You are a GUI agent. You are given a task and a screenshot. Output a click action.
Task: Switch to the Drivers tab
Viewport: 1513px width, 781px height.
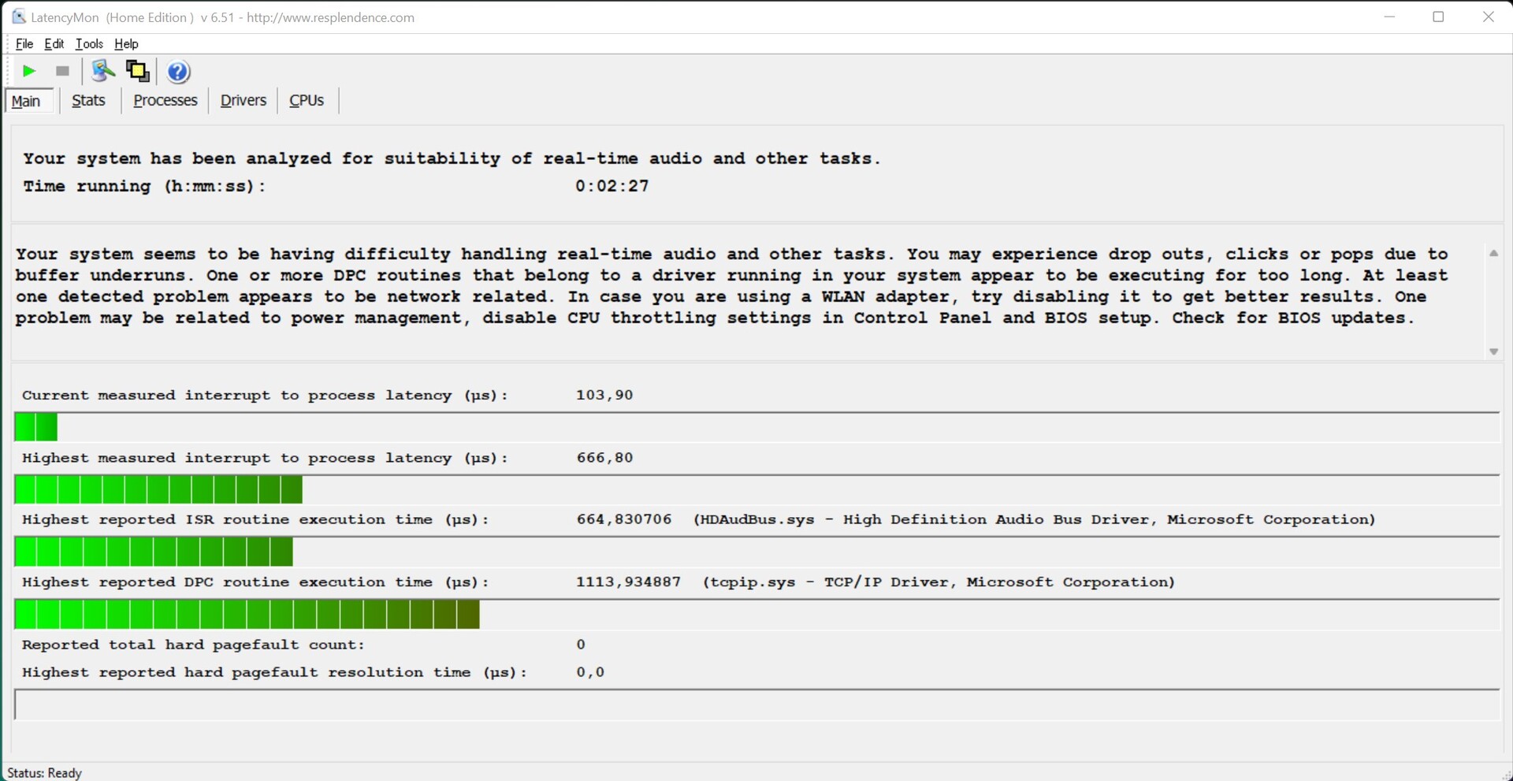coord(243,101)
